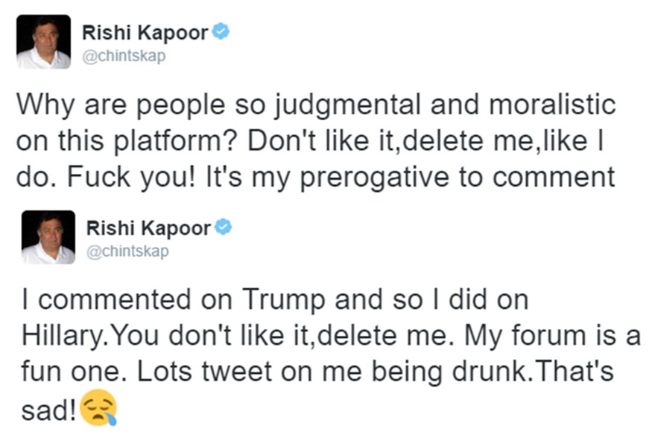The width and height of the screenshot is (652, 435).
Task: Click @chintskap handle in first tweet
Action: (x=123, y=57)
